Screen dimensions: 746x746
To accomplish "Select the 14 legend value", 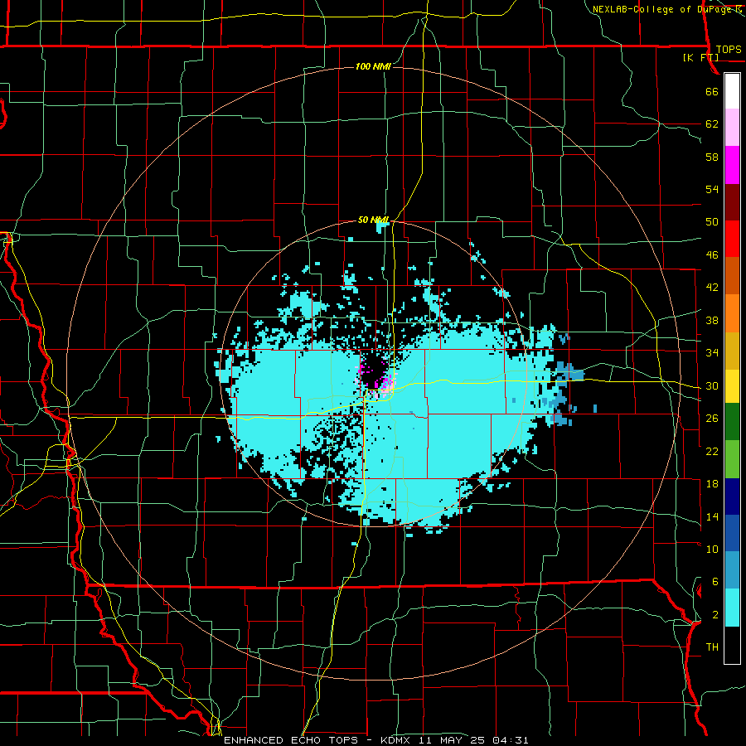I will pos(712,516).
